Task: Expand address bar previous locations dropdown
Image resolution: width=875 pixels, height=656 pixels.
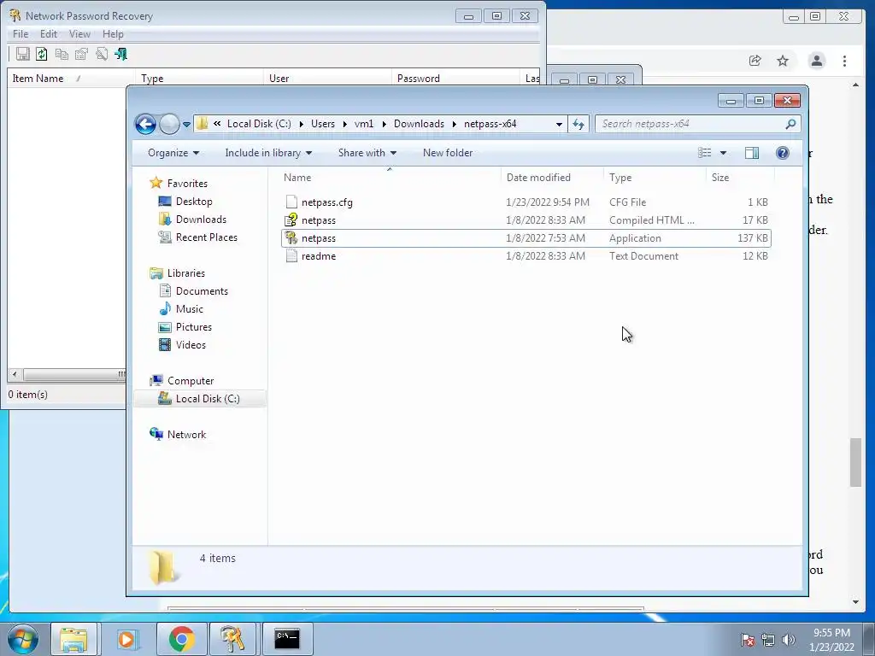Action: point(559,125)
